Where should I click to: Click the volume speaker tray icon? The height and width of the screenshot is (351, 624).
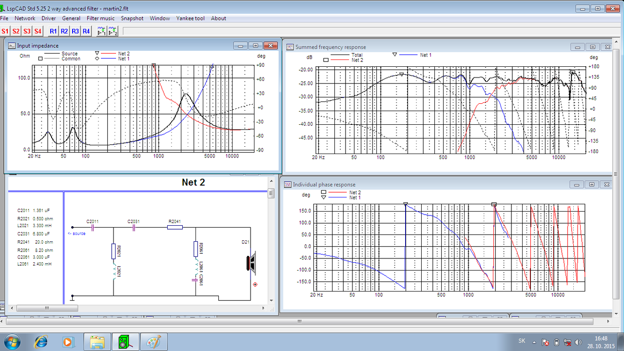coord(579,342)
